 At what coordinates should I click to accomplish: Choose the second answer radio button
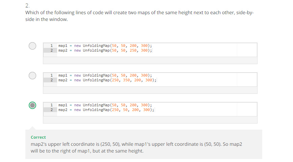[x=32, y=76]
